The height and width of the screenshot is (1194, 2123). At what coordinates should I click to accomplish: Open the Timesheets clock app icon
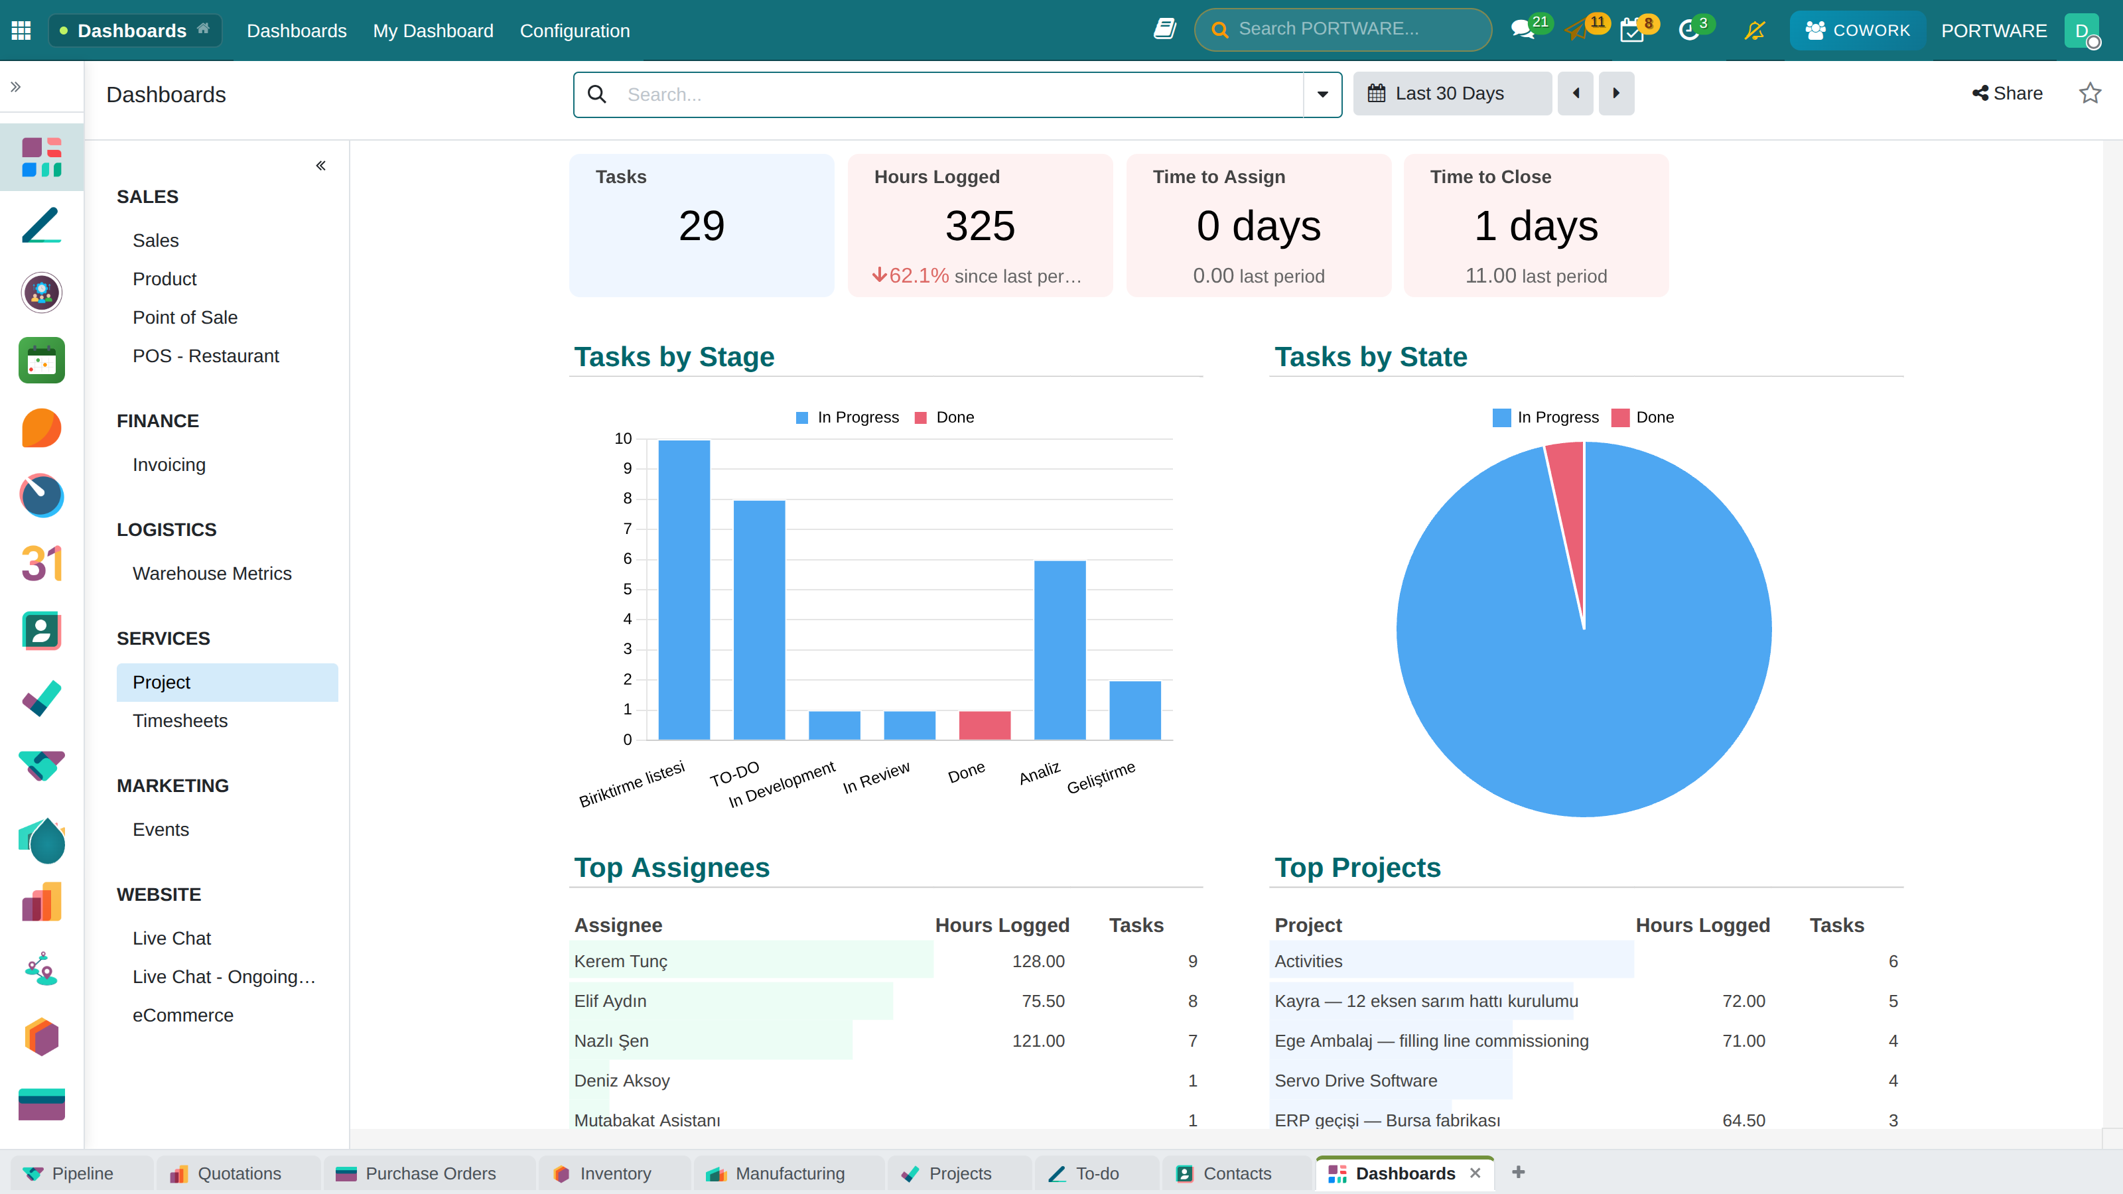point(41,496)
